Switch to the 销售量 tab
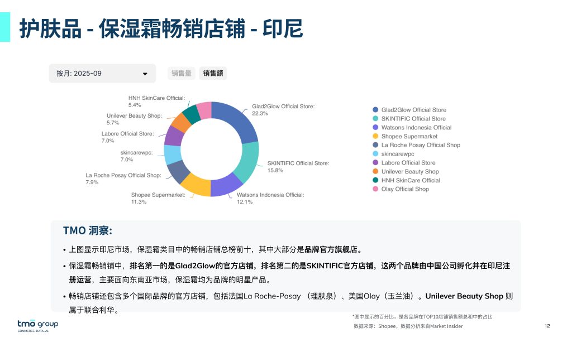The image size is (572, 357). coord(182,73)
